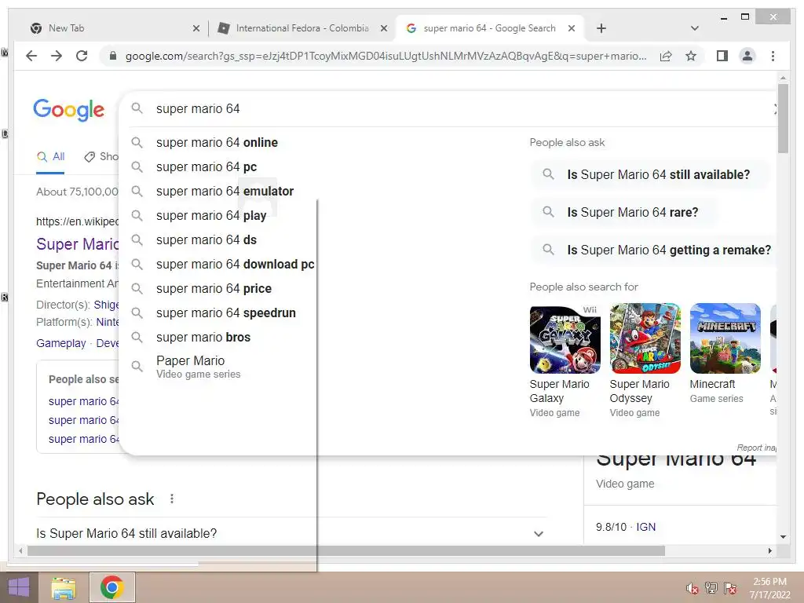Open the tab search chevron

click(x=695, y=28)
